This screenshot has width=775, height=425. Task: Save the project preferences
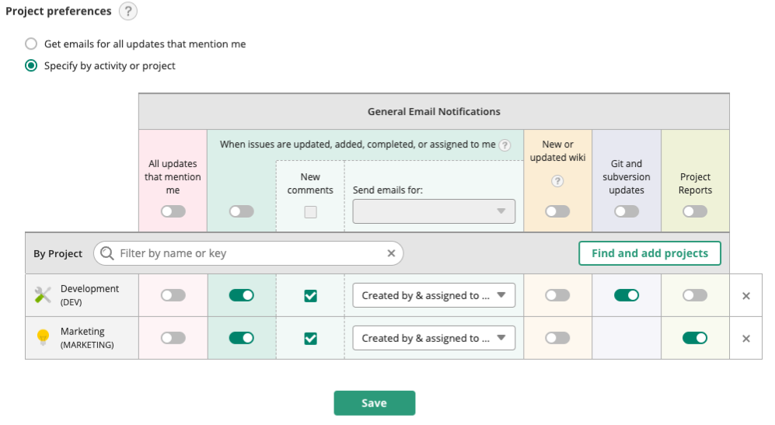(374, 403)
